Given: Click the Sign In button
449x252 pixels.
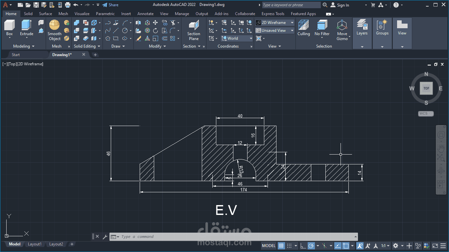Looking at the screenshot, I should [341, 5].
